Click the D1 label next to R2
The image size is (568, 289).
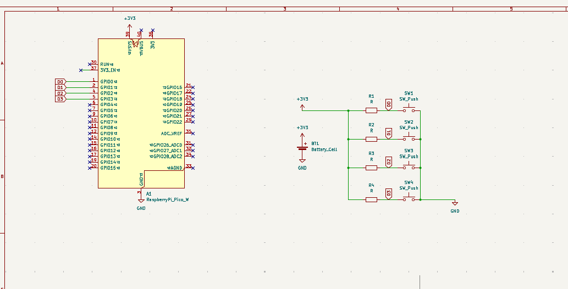(x=389, y=133)
